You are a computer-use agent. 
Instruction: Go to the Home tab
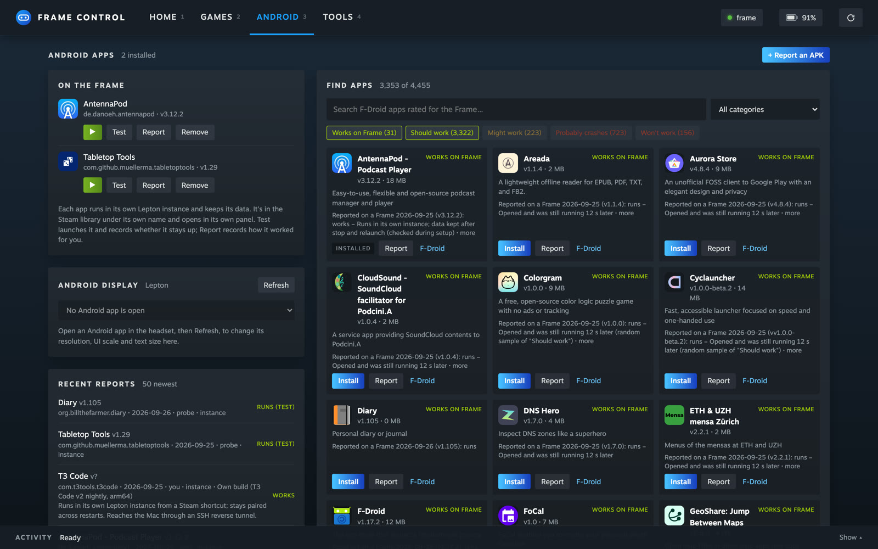(x=167, y=17)
